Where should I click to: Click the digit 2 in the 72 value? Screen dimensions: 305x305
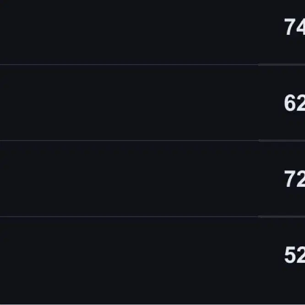click(x=300, y=180)
